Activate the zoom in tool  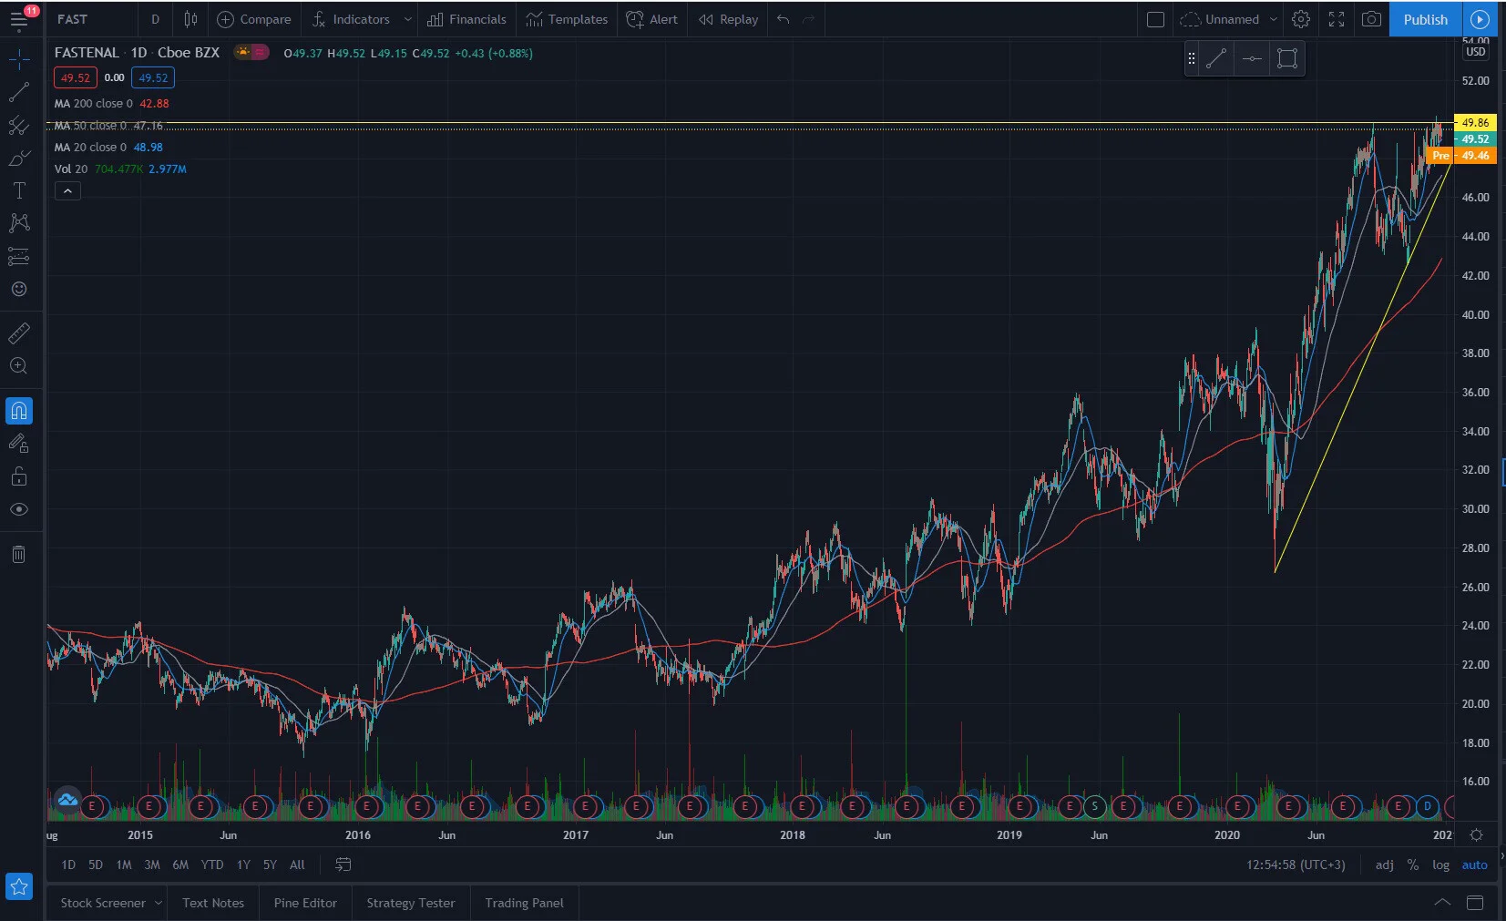pos(19,366)
